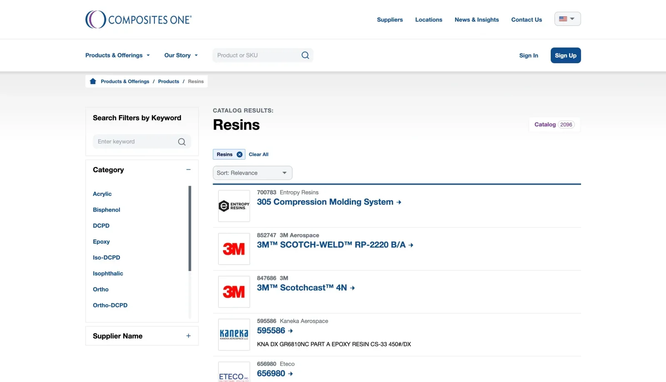Screen dimensions: 666x382
Task: Click Products & Offerings breadcrumb link
Action: click(125, 81)
